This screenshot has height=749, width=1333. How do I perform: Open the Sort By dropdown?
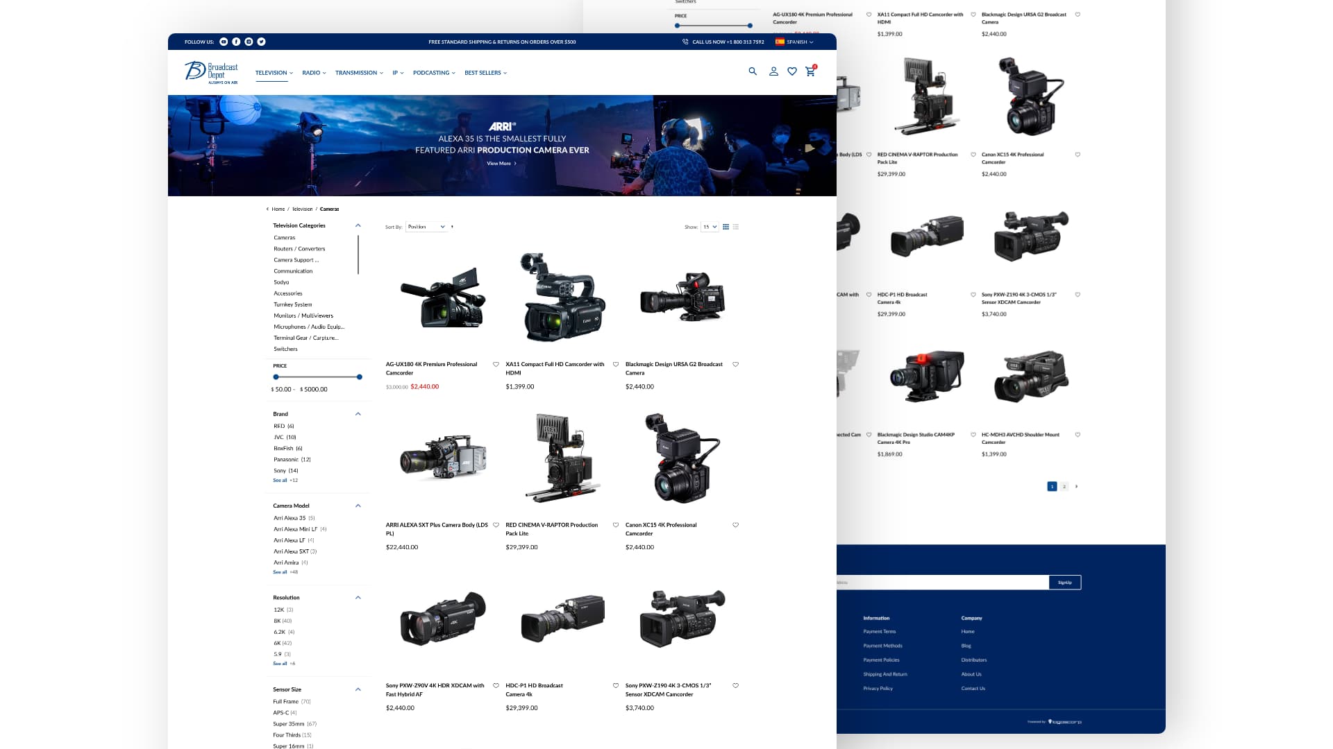click(x=426, y=227)
